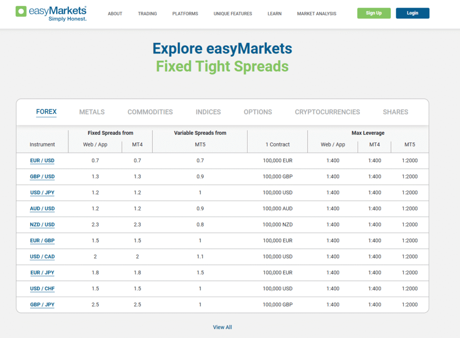Expand the Unique Features menu

tap(233, 13)
